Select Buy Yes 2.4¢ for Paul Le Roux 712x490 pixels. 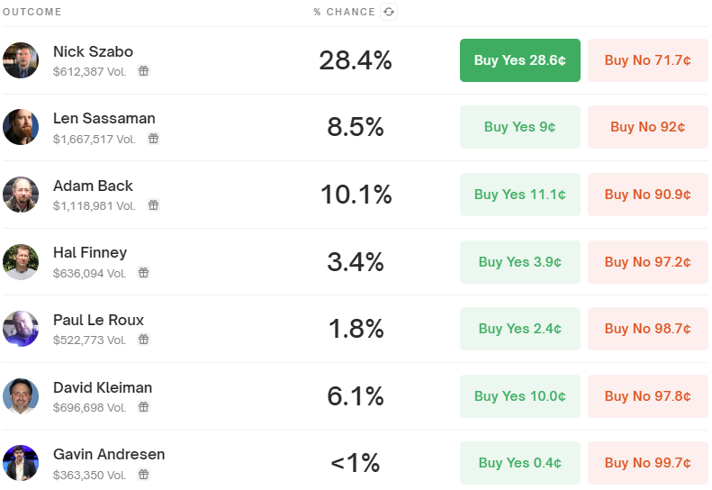(519, 329)
